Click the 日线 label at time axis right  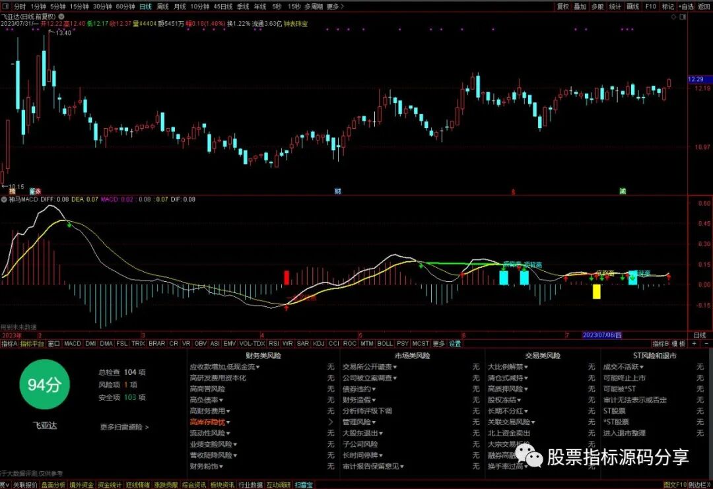(x=700, y=335)
